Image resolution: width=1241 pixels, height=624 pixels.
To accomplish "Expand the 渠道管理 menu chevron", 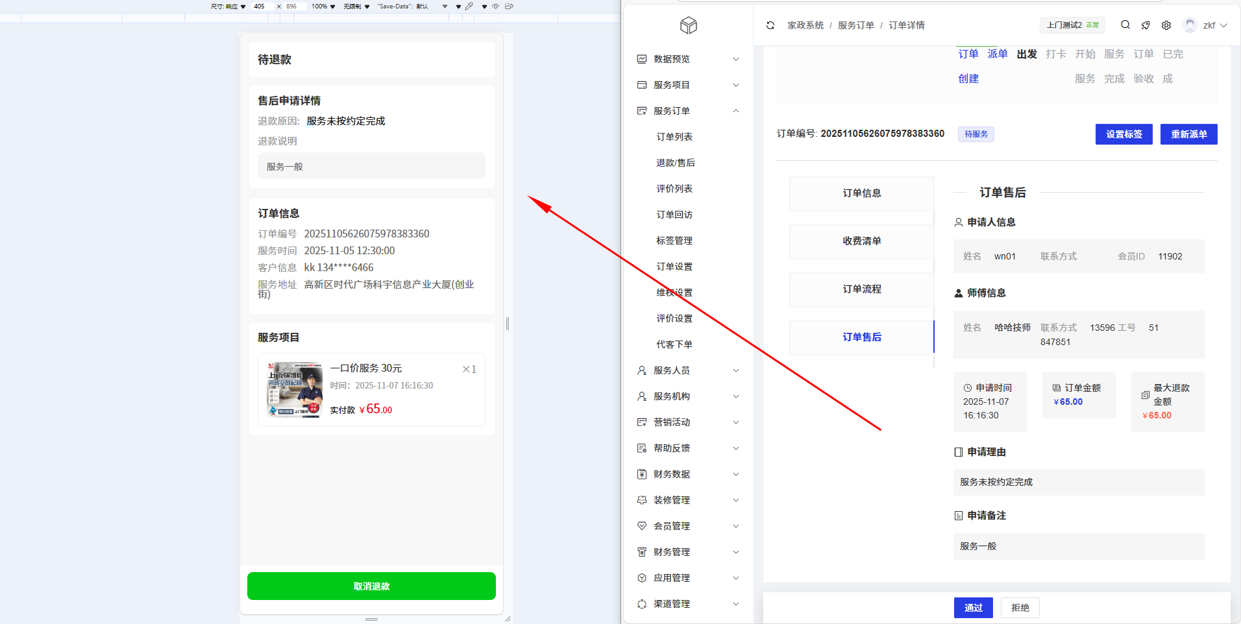I will (x=736, y=604).
